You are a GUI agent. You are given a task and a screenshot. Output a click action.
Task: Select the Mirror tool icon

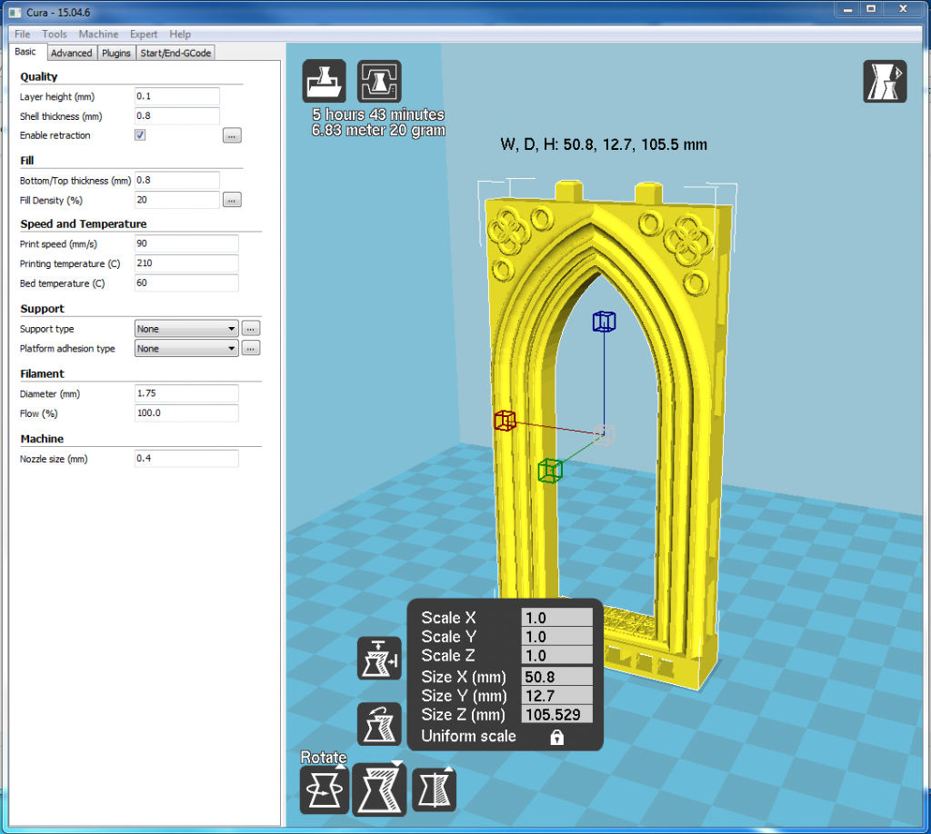coord(434,790)
